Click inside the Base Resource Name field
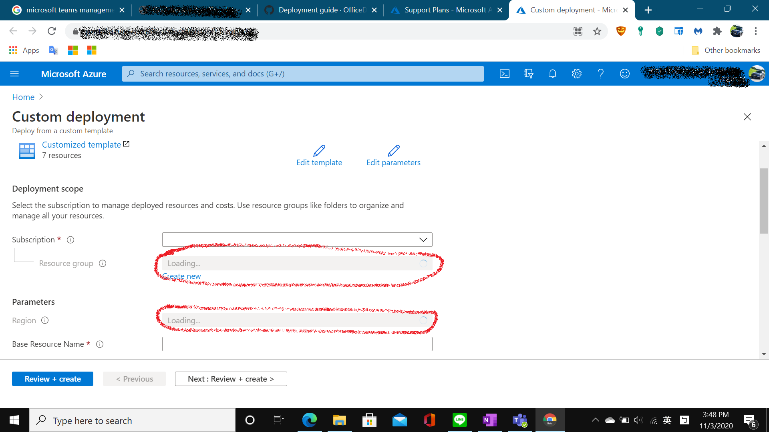Viewport: 769px width, 432px height. point(297,344)
